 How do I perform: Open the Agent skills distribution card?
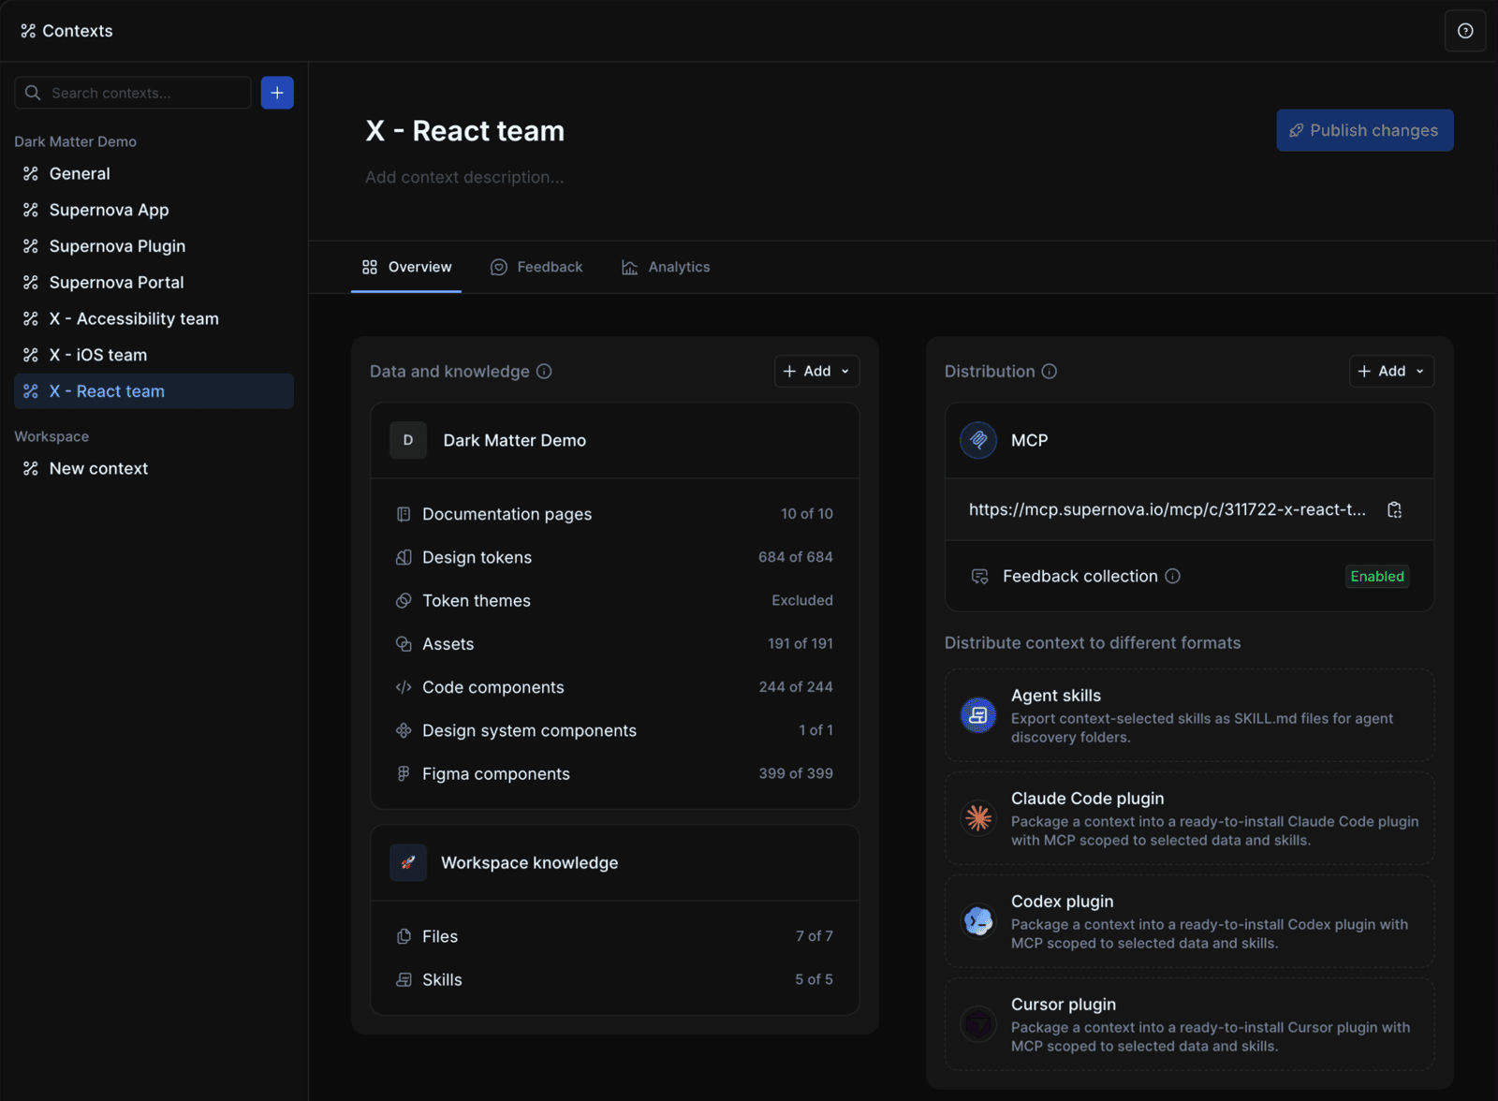1189,715
